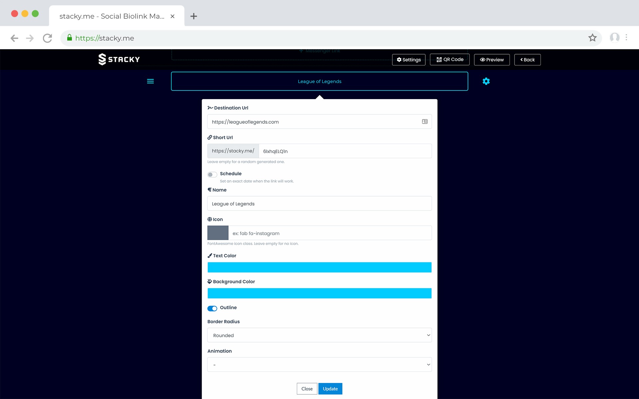The height and width of the screenshot is (399, 639).
Task: Click the Short Url alias input field
Action: pos(345,151)
